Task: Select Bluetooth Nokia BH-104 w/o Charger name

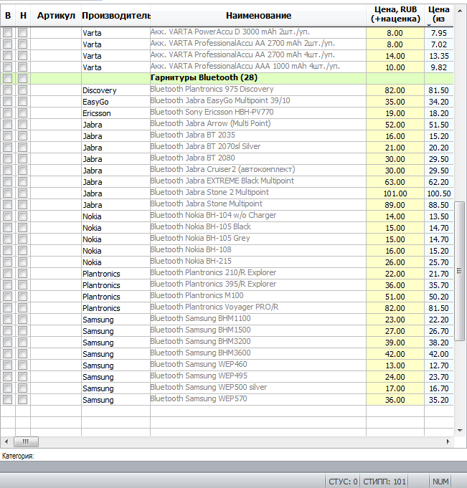Action: [x=213, y=216]
